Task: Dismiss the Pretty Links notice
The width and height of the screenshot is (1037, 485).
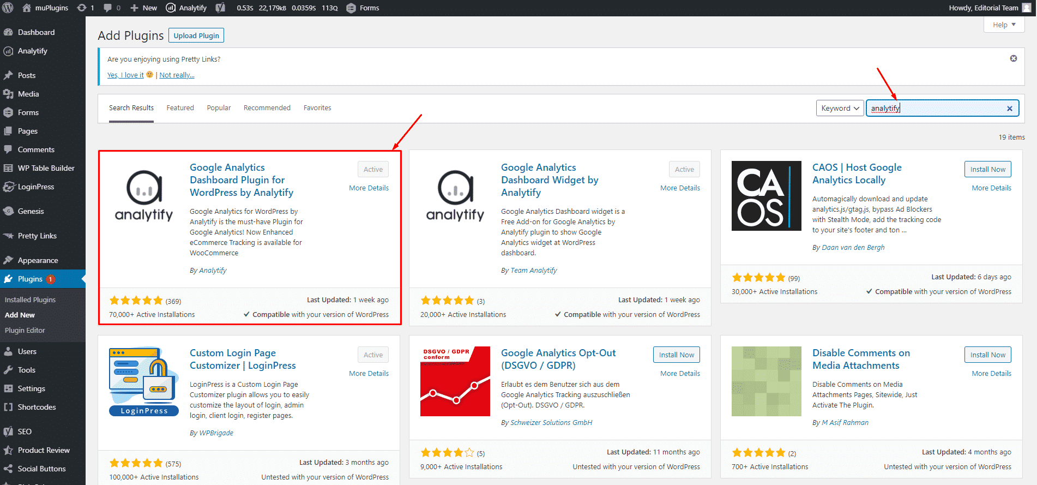Action: (1014, 58)
